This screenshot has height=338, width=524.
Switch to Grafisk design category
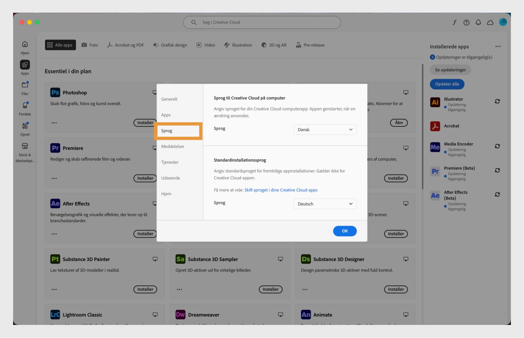click(x=170, y=45)
